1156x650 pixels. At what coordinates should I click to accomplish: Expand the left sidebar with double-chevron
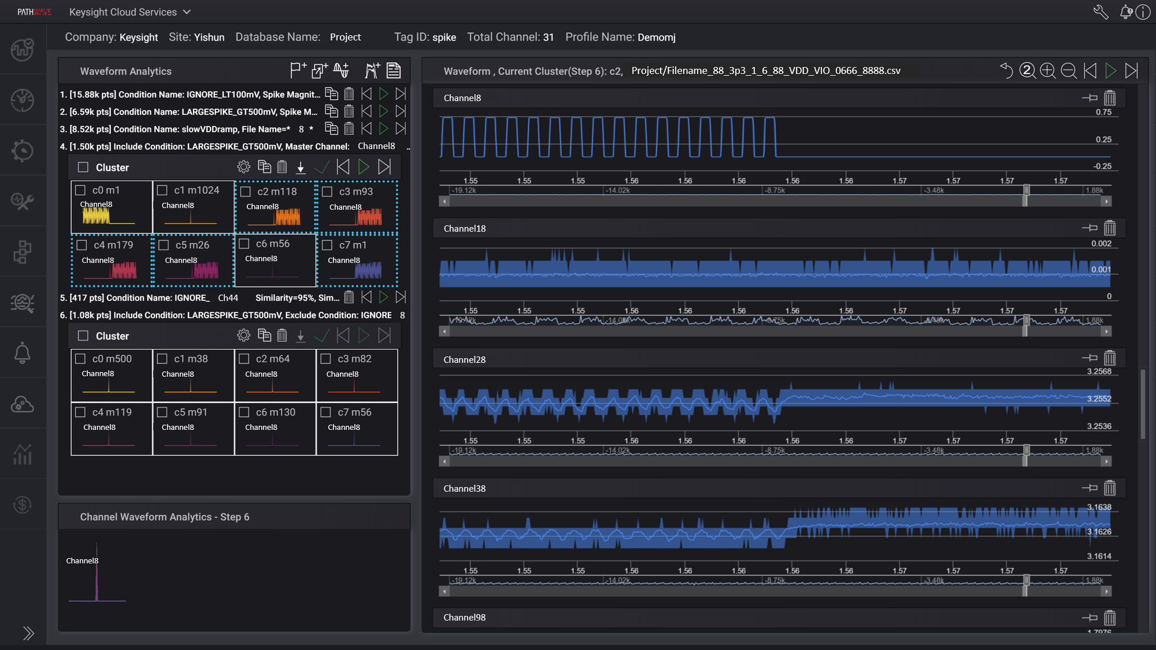28,633
